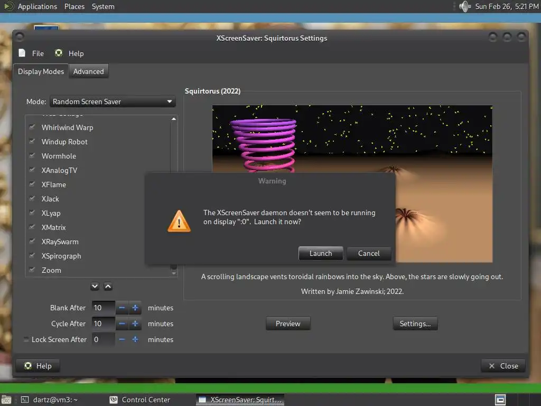The image size is (541, 406).
Task: Toggle the XAnalogTV checkbox
Action: click(32, 170)
